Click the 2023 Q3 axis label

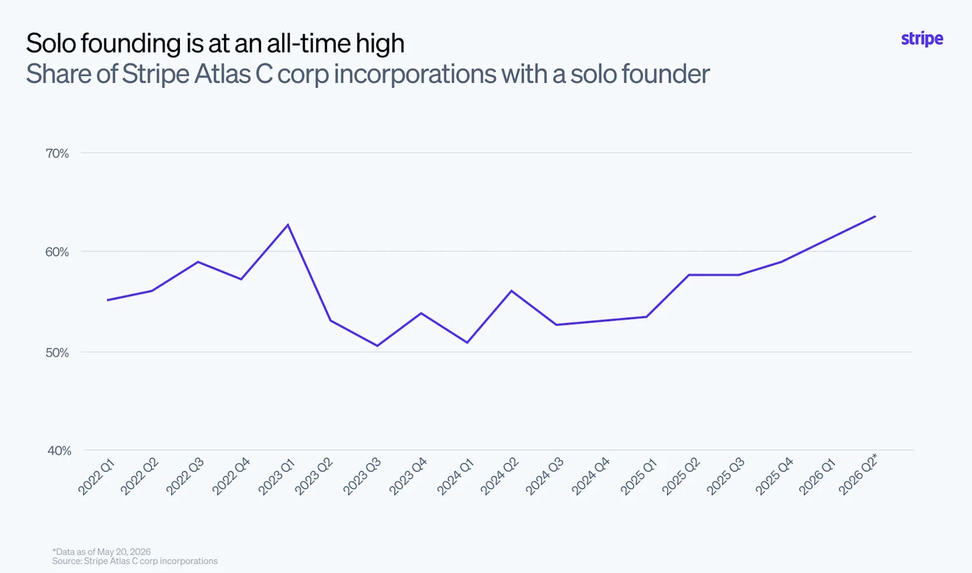coord(362,477)
